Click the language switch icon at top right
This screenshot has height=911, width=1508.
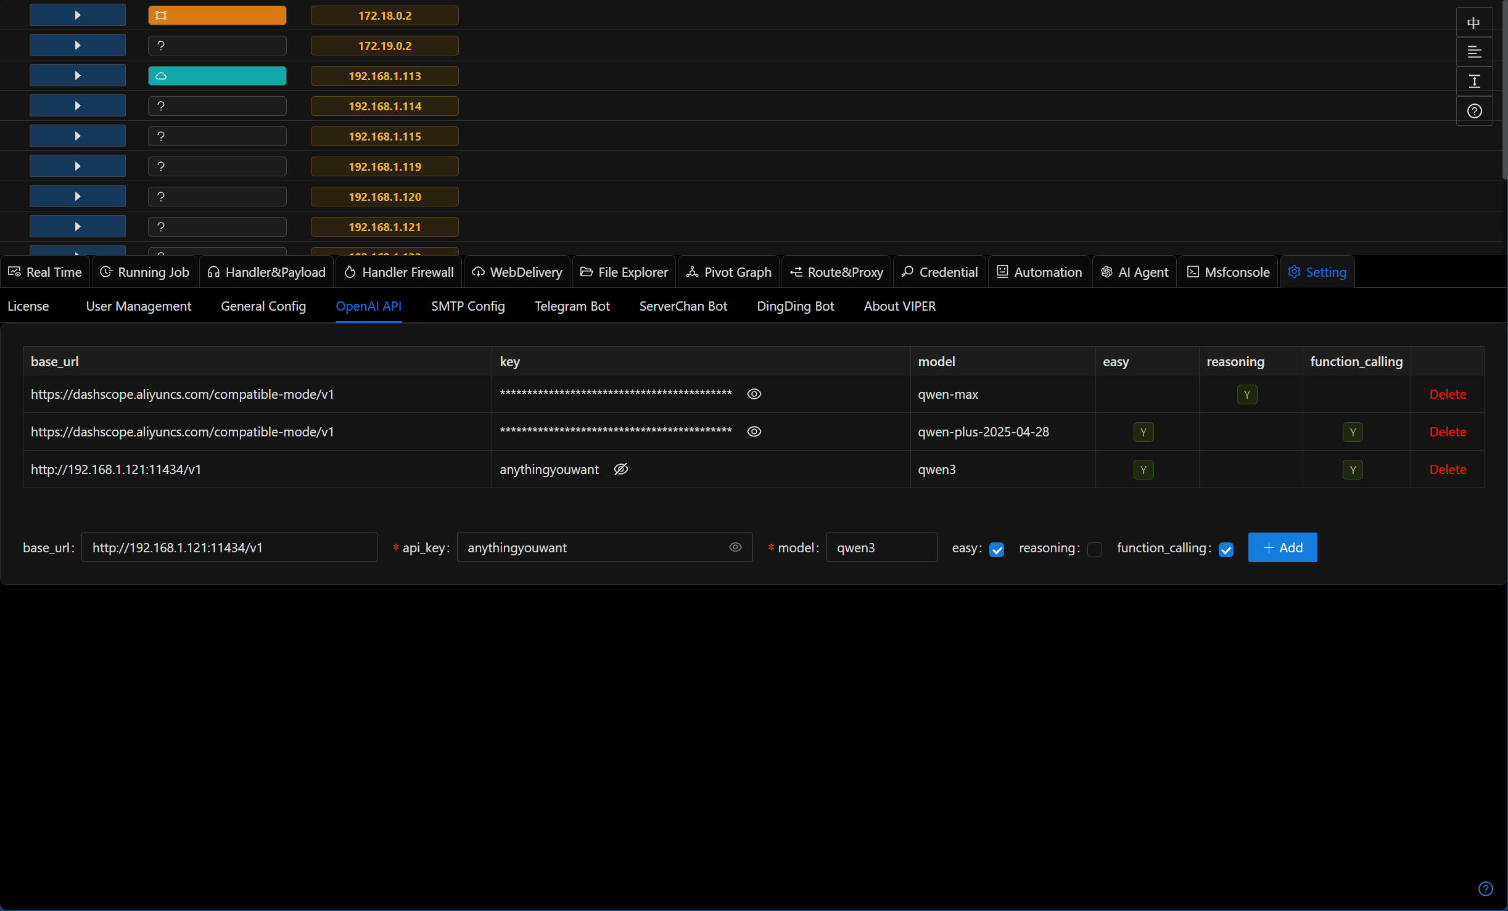point(1474,23)
